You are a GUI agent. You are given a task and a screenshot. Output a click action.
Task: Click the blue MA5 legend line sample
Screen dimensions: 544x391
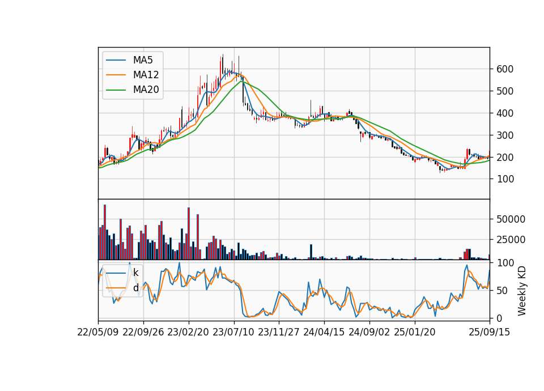[116, 60]
